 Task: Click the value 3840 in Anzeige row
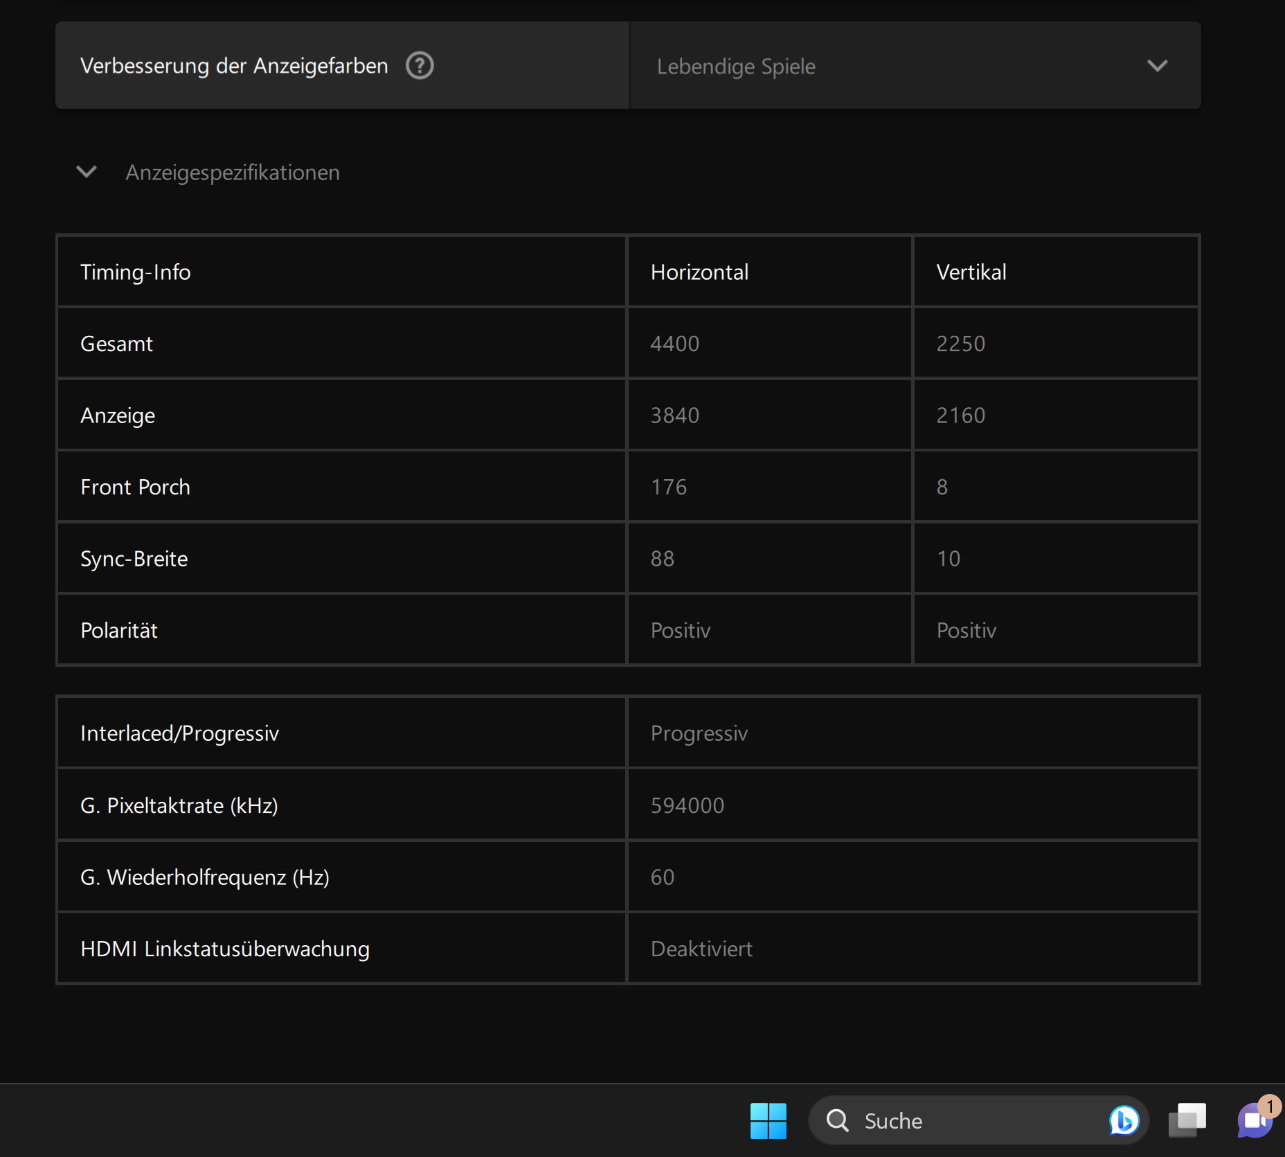tap(675, 415)
